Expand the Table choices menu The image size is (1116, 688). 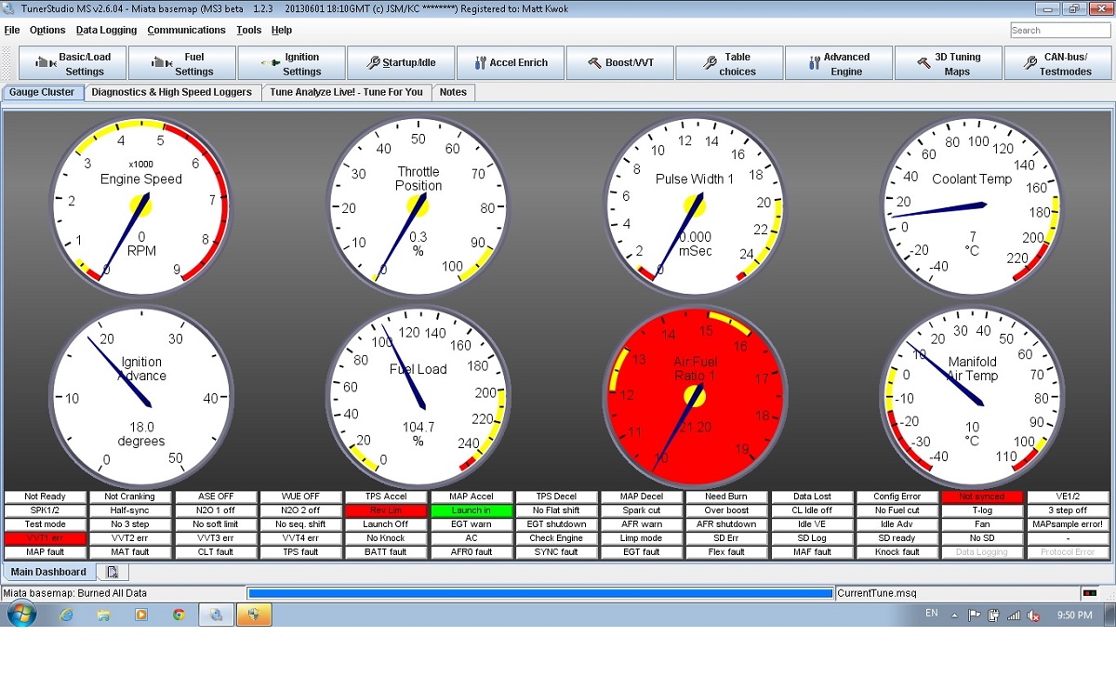click(x=729, y=63)
